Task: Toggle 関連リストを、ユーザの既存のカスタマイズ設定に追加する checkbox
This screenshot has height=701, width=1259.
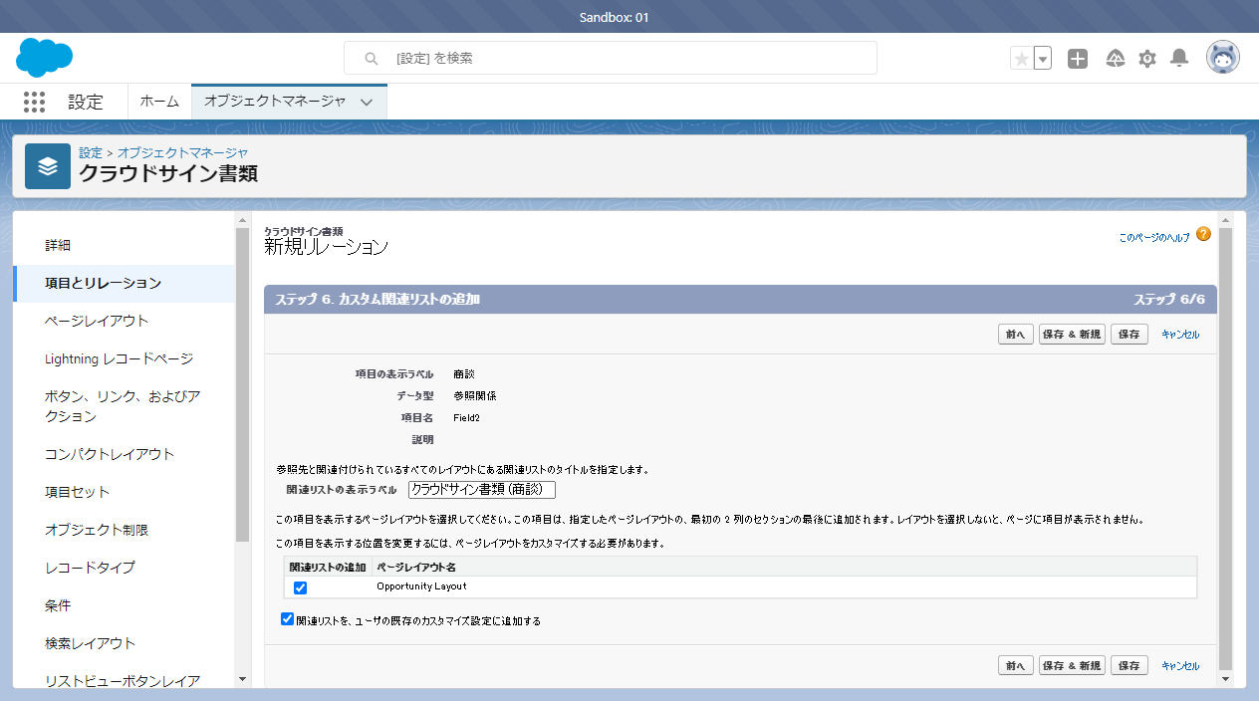Action: click(288, 619)
